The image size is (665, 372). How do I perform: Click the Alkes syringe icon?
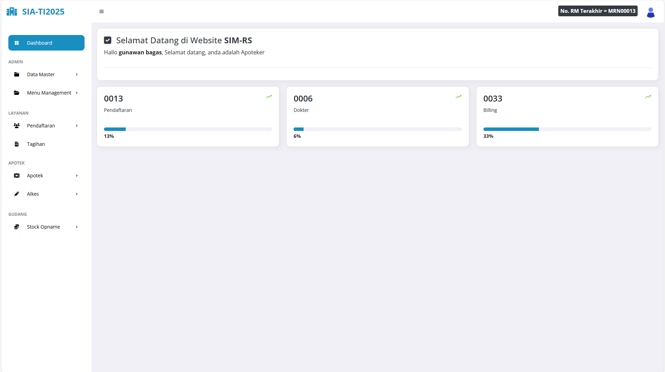17,194
